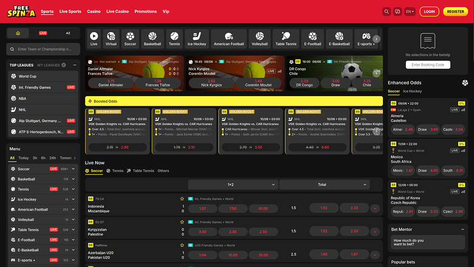Collapse the Top Leagues panel
This screenshot has height=267, width=474.
coord(75,65)
